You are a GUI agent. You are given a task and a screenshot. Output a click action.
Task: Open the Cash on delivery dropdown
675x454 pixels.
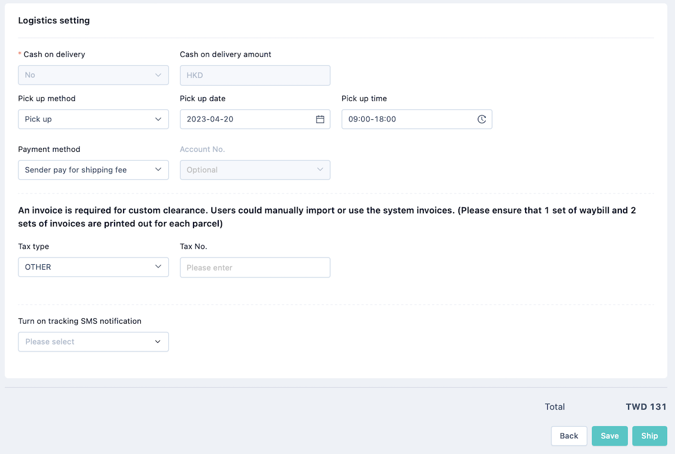pyautogui.click(x=94, y=75)
